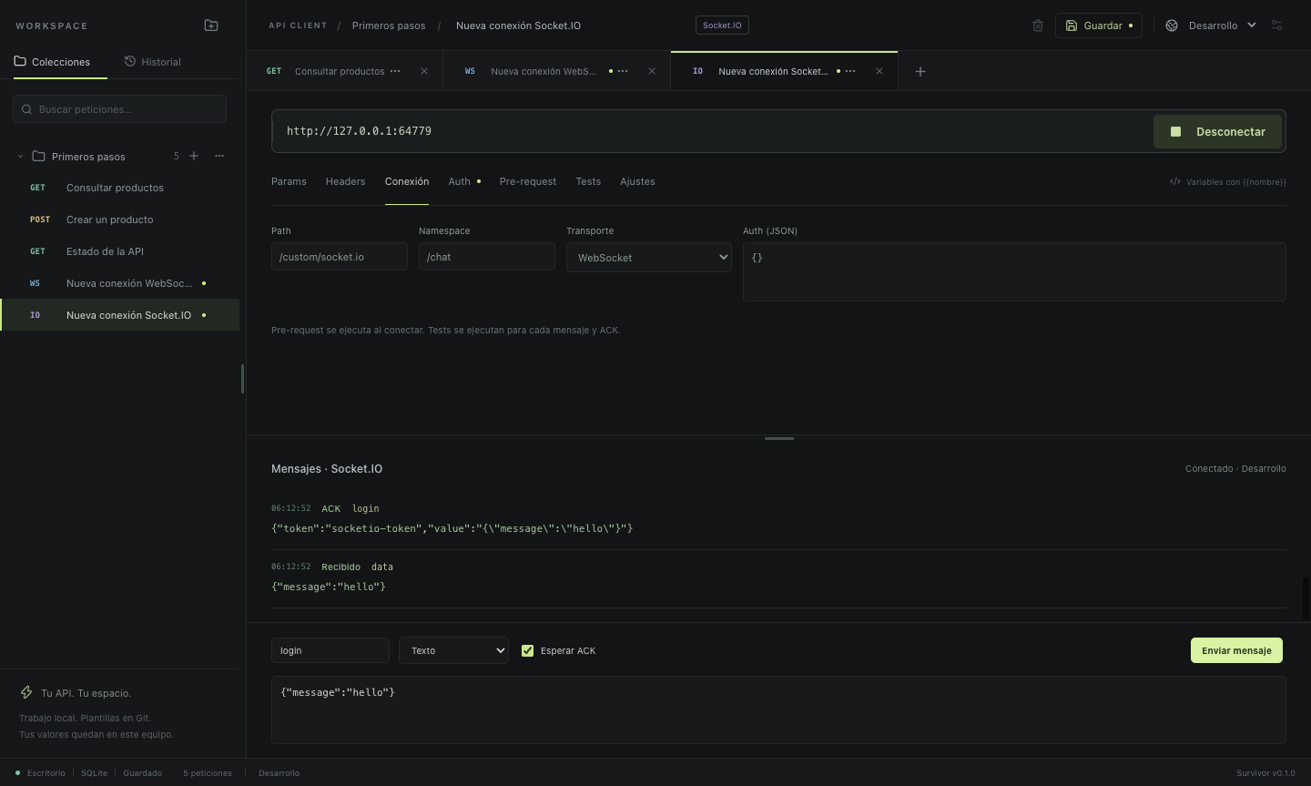Click the event name field containing login
This screenshot has width=1311, height=786.
point(330,650)
